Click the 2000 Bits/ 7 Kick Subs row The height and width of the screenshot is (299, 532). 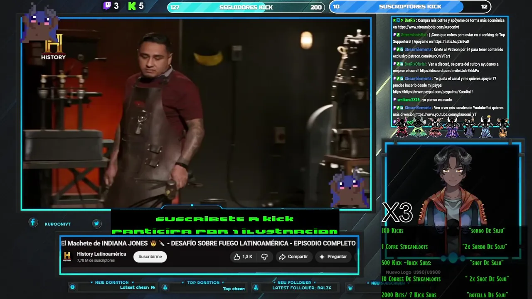click(445, 295)
